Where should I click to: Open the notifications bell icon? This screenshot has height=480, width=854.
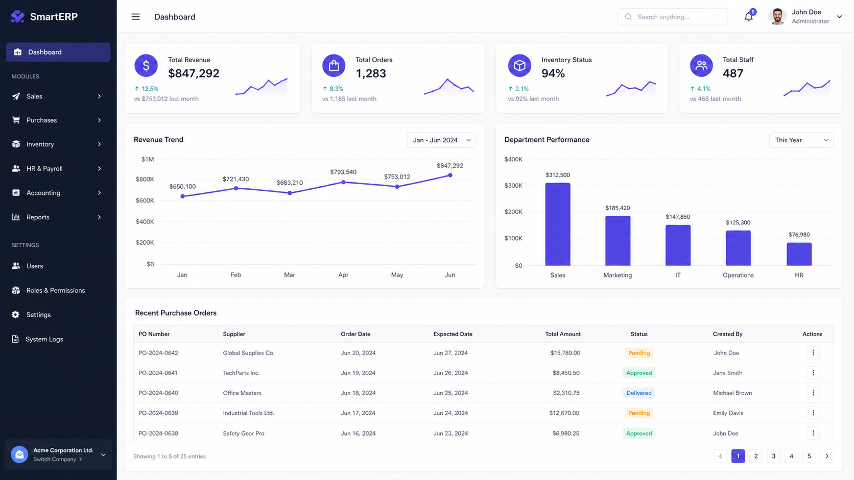(748, 17)
